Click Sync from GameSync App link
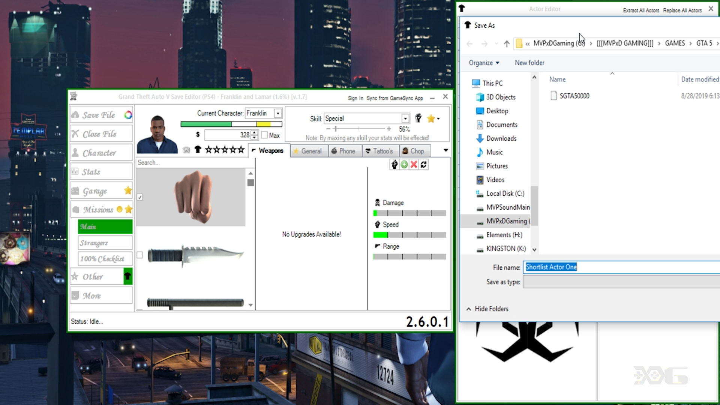This screenshot has width=720, height=405. click(394, 98)
